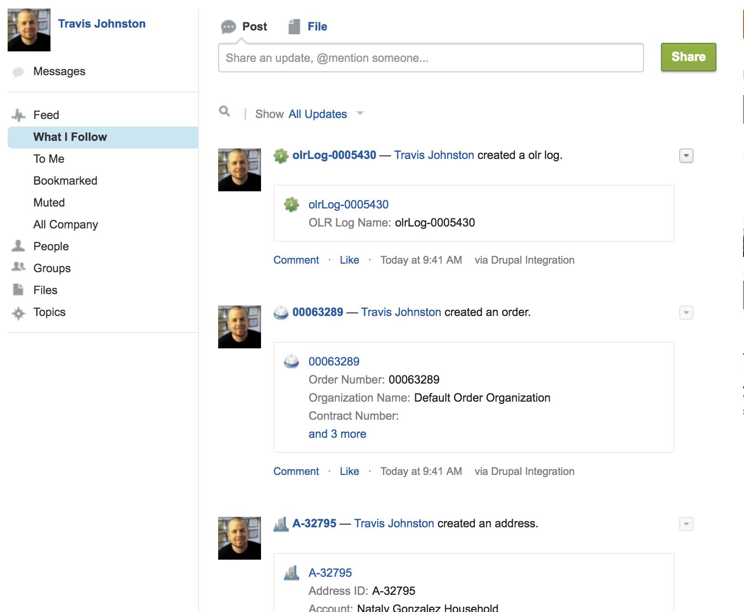Expand actions menu on the order post
Screen dimensions: 744x612
[685, 313]
